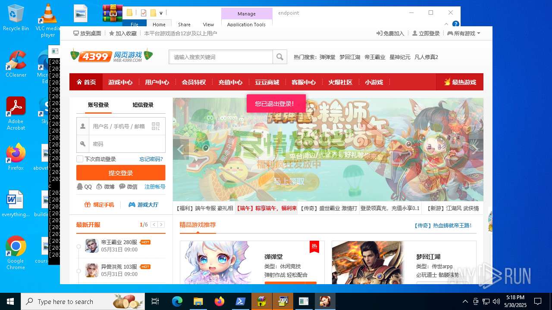This screenshot has width=552, height=310.
Task: Click the search magnifier icon
Action: click(280, 57)
